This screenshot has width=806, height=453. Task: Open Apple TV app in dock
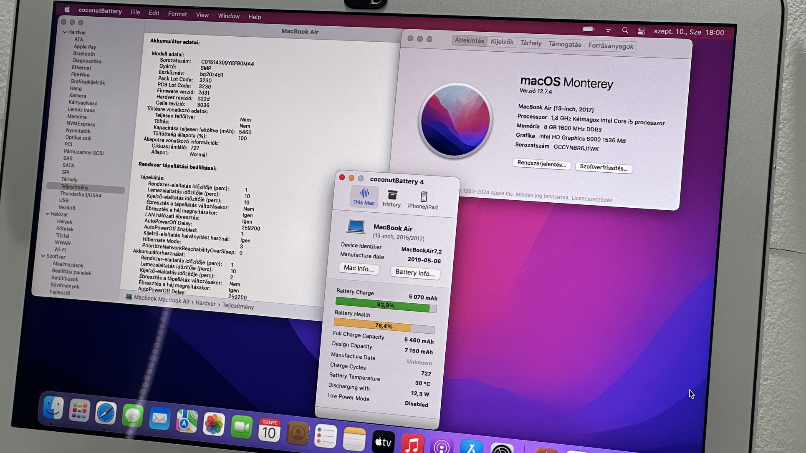[x=383, y=442]
